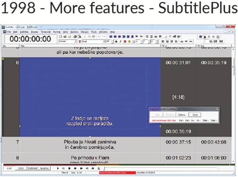Viewport: 238px width, 177px height.
Task: Open the Timecode menu
Action: tap(46, 32)
